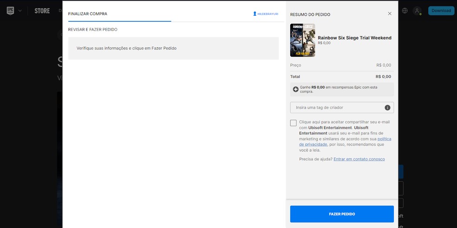Click the Epic Games logo icon

coord(11,11)
